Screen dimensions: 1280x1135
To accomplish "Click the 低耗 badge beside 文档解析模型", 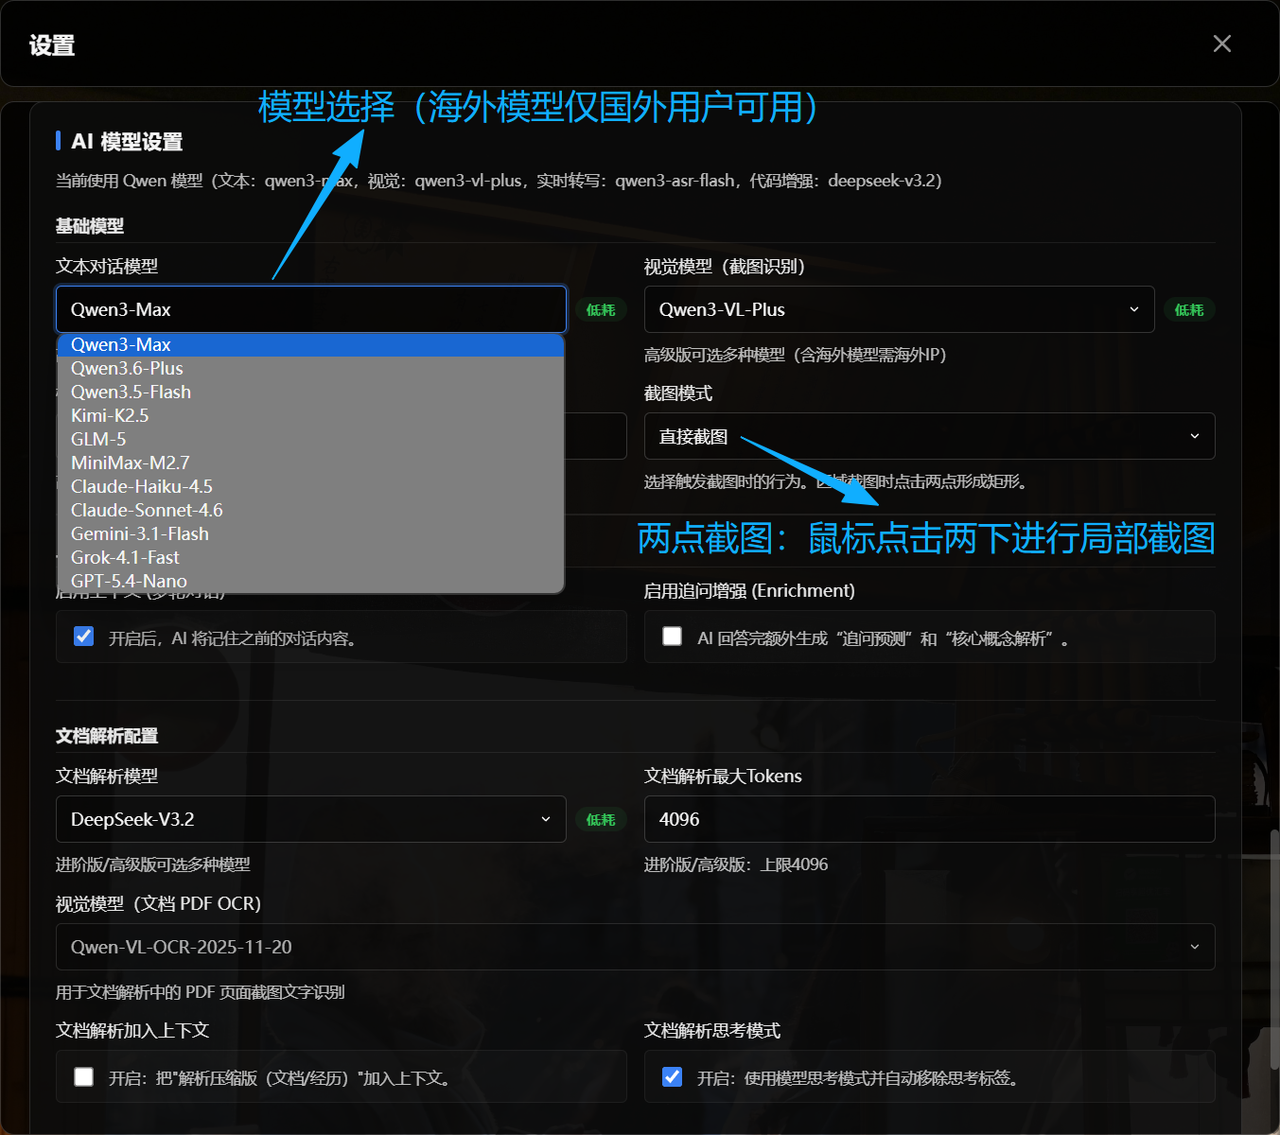I will [x=601, y=820].
